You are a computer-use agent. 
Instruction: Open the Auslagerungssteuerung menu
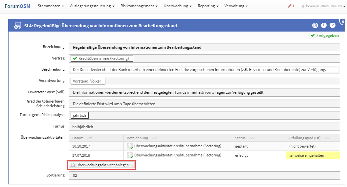(92, 6)
